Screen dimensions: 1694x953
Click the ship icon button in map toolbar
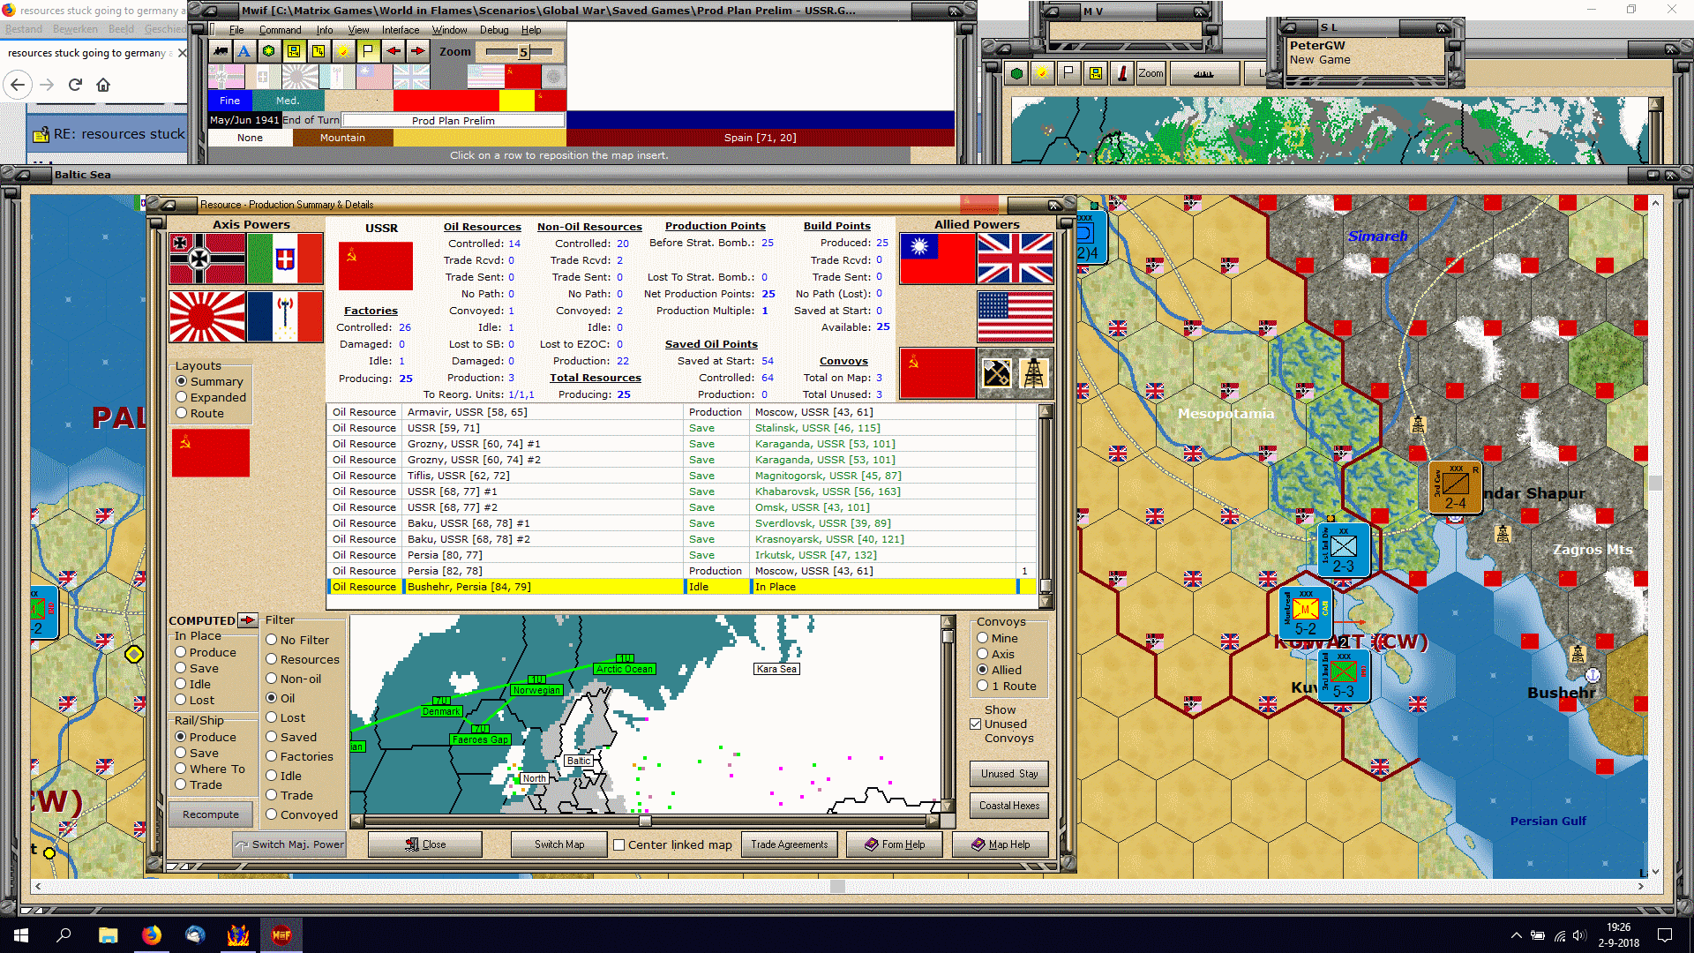click(x=1203, y=73)
